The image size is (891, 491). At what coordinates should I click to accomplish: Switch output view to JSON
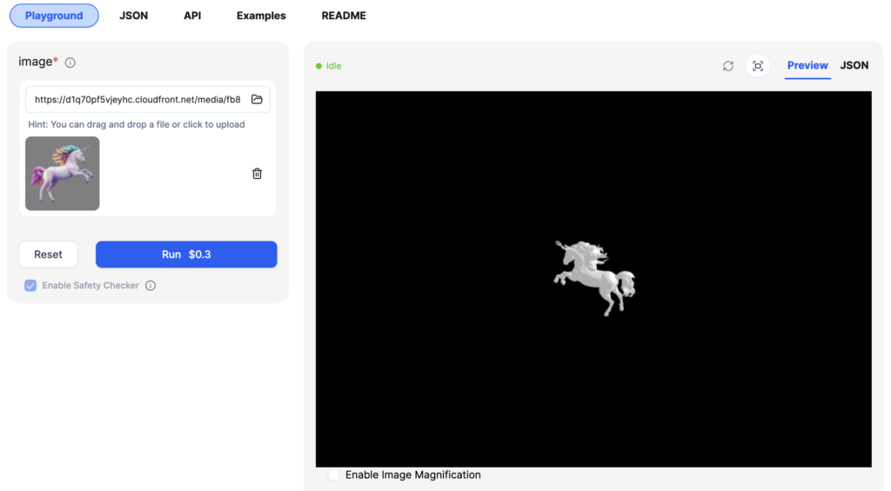tap(854, 65)
